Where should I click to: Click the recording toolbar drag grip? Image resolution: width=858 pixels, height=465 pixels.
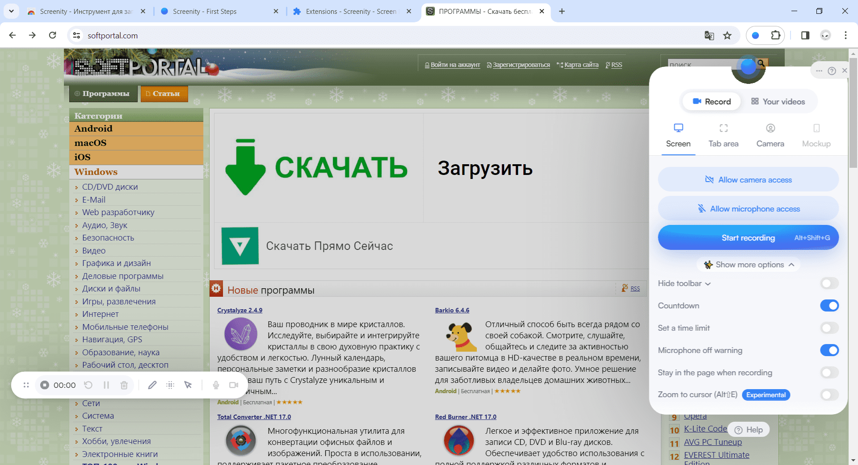click(x=26, y=385)
